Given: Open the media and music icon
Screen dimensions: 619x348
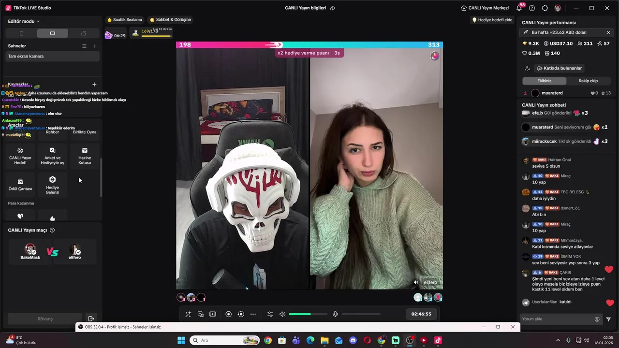Looking at the screenshot, I should point(200,314).
